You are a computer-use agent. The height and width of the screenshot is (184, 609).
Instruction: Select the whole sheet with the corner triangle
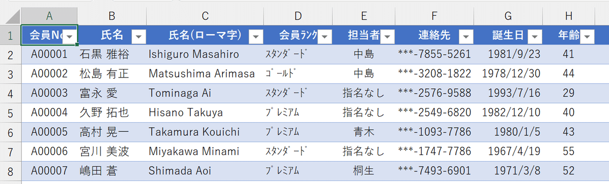pos(11,16)
